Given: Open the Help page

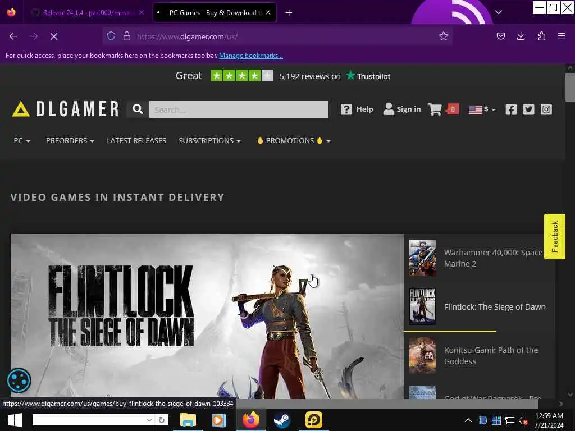Looking at the screenshot, I should point(357,109).
